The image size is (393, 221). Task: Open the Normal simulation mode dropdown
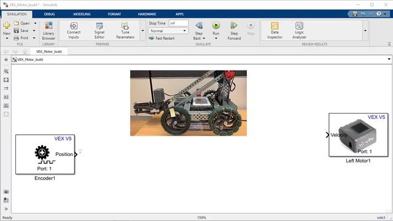pyautogui.click(x=168, y=31)
